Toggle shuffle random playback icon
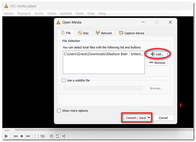Screen dimensions: 196x142 pyautogui.click(x=63, y=136)
